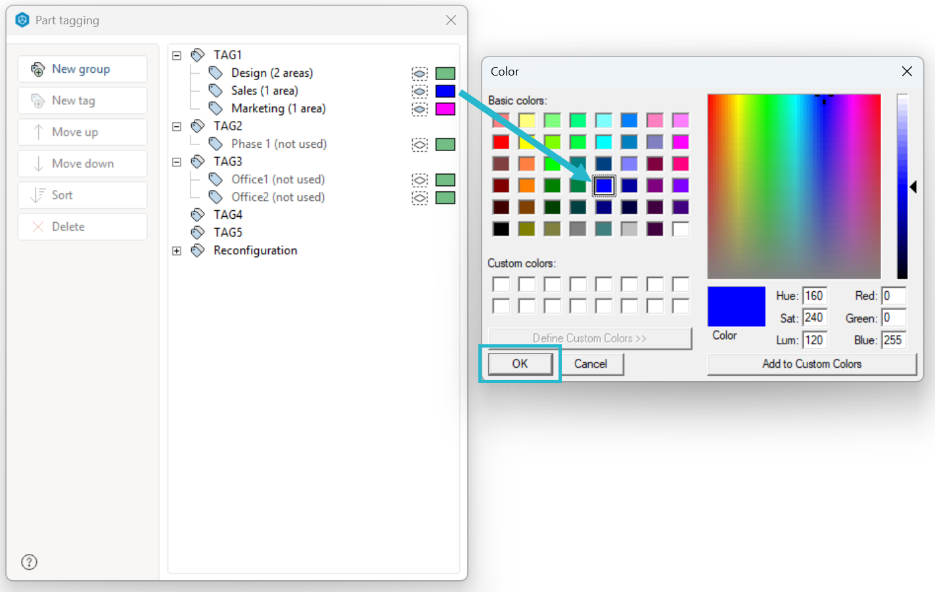935x592 pixels.
Task: Click the tag icon beside Marketing
Action: (216, 108)
